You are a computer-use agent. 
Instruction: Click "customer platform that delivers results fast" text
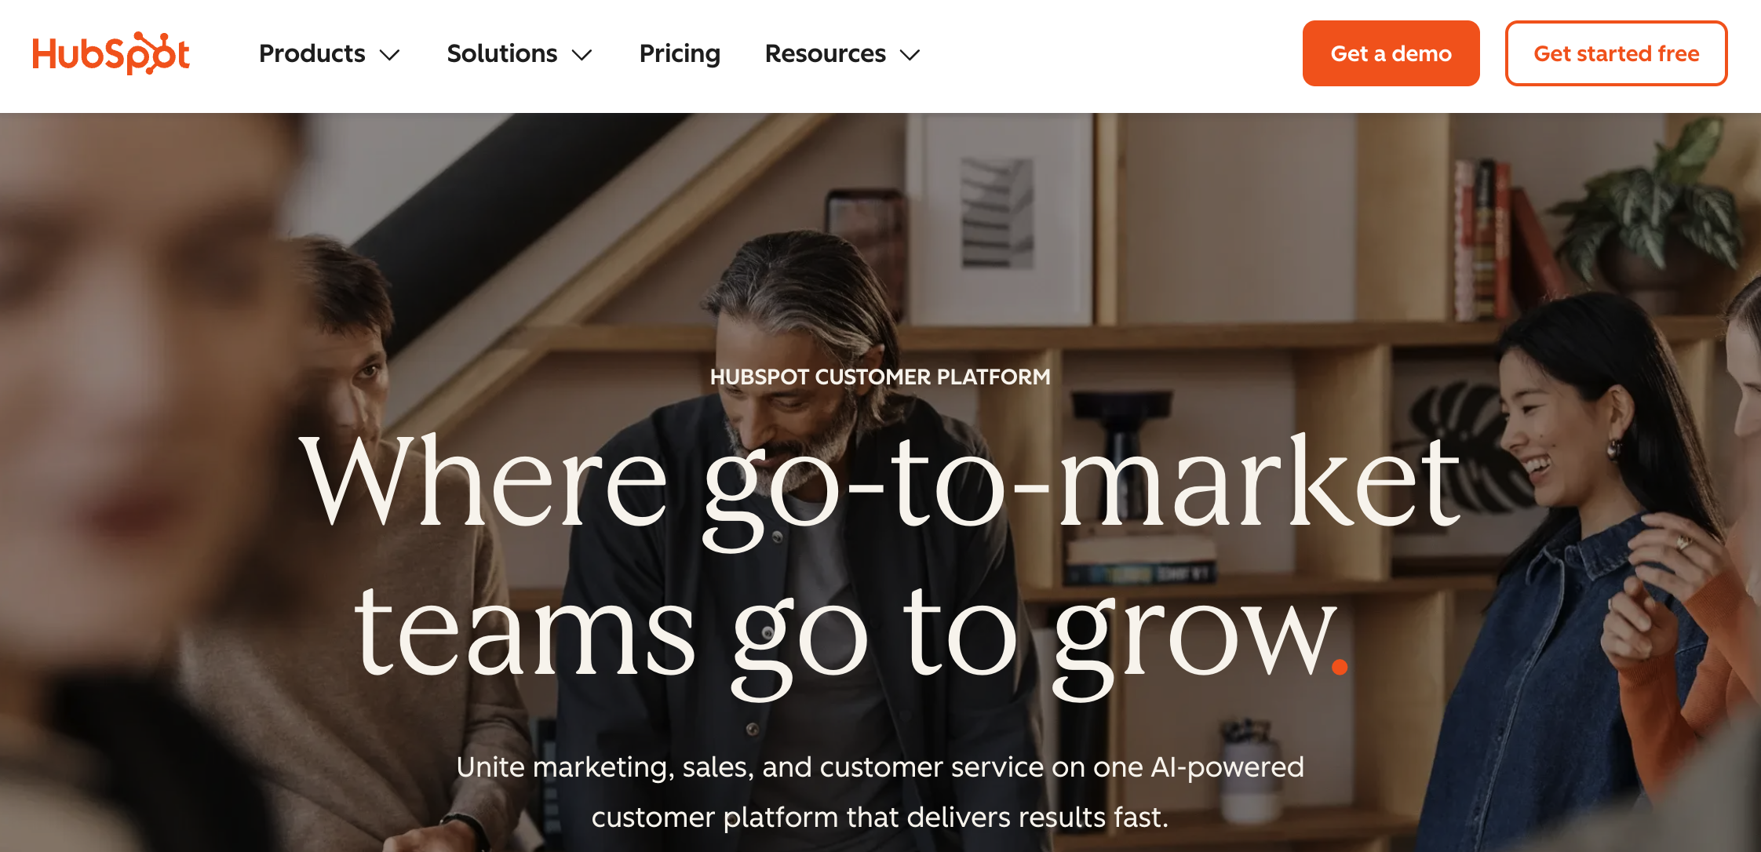coord(880,817)
